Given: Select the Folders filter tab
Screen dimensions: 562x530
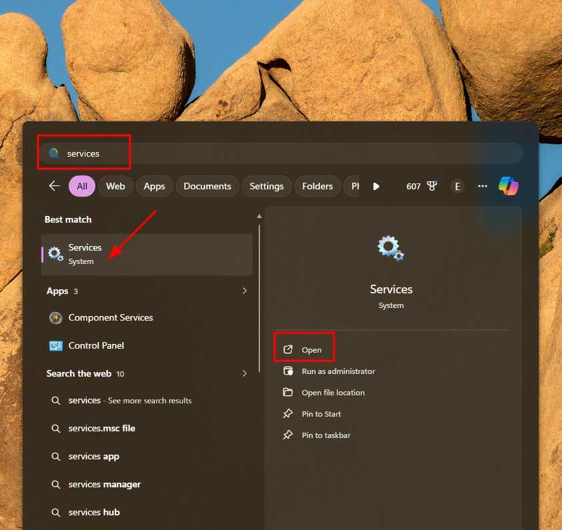Looking at the screenshot, I should 317,186.
